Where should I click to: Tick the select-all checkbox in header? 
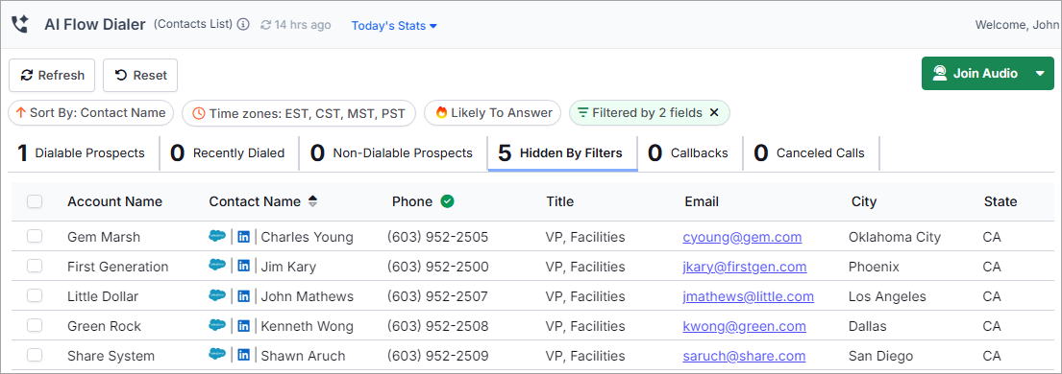(x=35, y=201)
